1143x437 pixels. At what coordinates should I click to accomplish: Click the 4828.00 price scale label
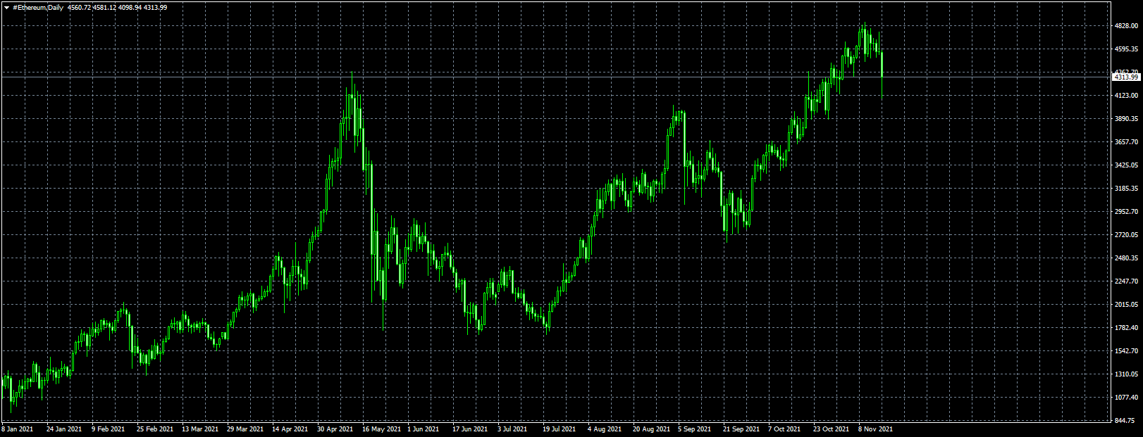(1127, 26)
